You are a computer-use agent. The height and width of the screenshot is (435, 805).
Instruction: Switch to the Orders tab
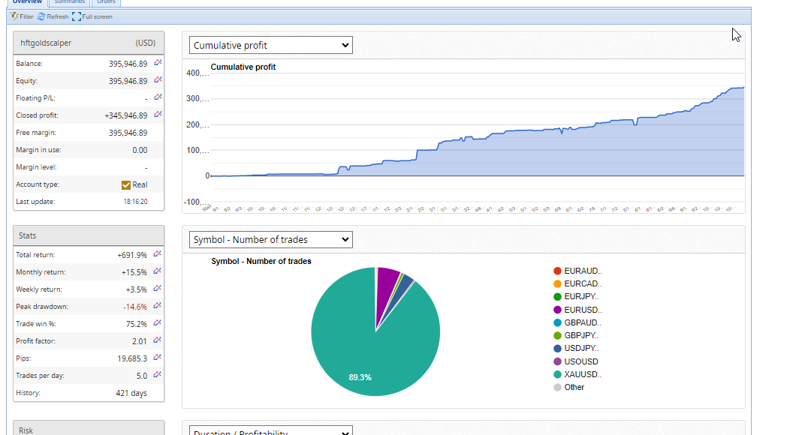point(106,2)
